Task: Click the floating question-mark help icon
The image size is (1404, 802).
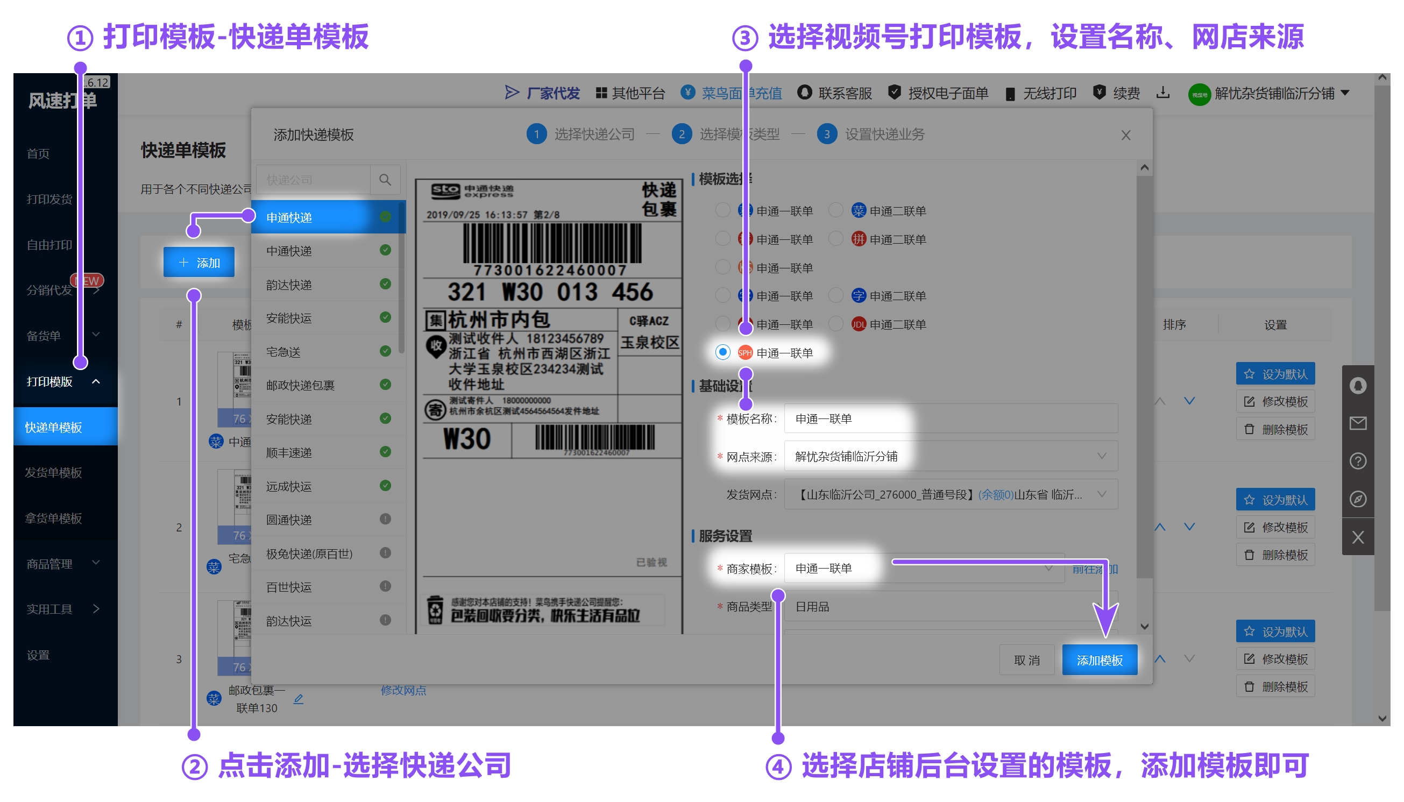Action: coord(1357,460)
